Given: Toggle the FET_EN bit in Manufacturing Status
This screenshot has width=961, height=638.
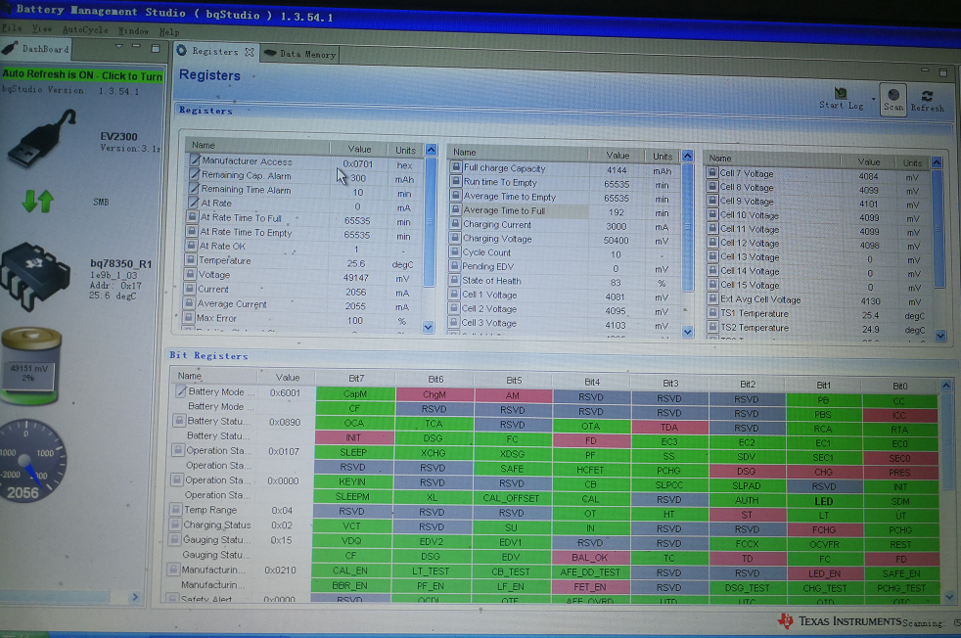Looking at the screenshot, I should 589,586.
